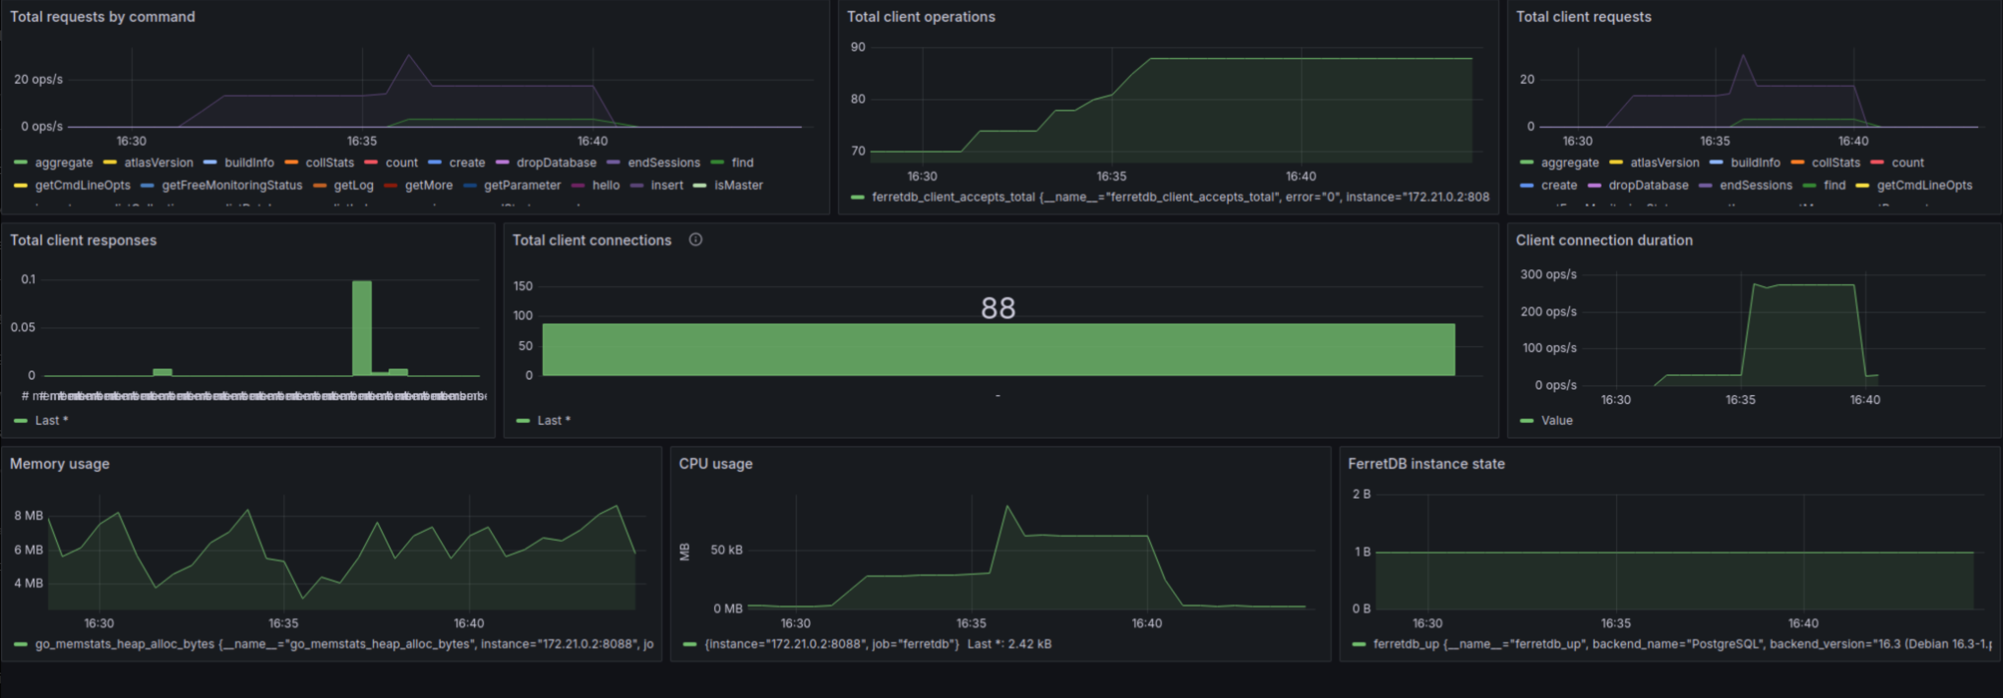Select the Last * legend in Total client responses
Viewport: 2003px width, 698px height.
pyautogui.click(x=51, y=420)
